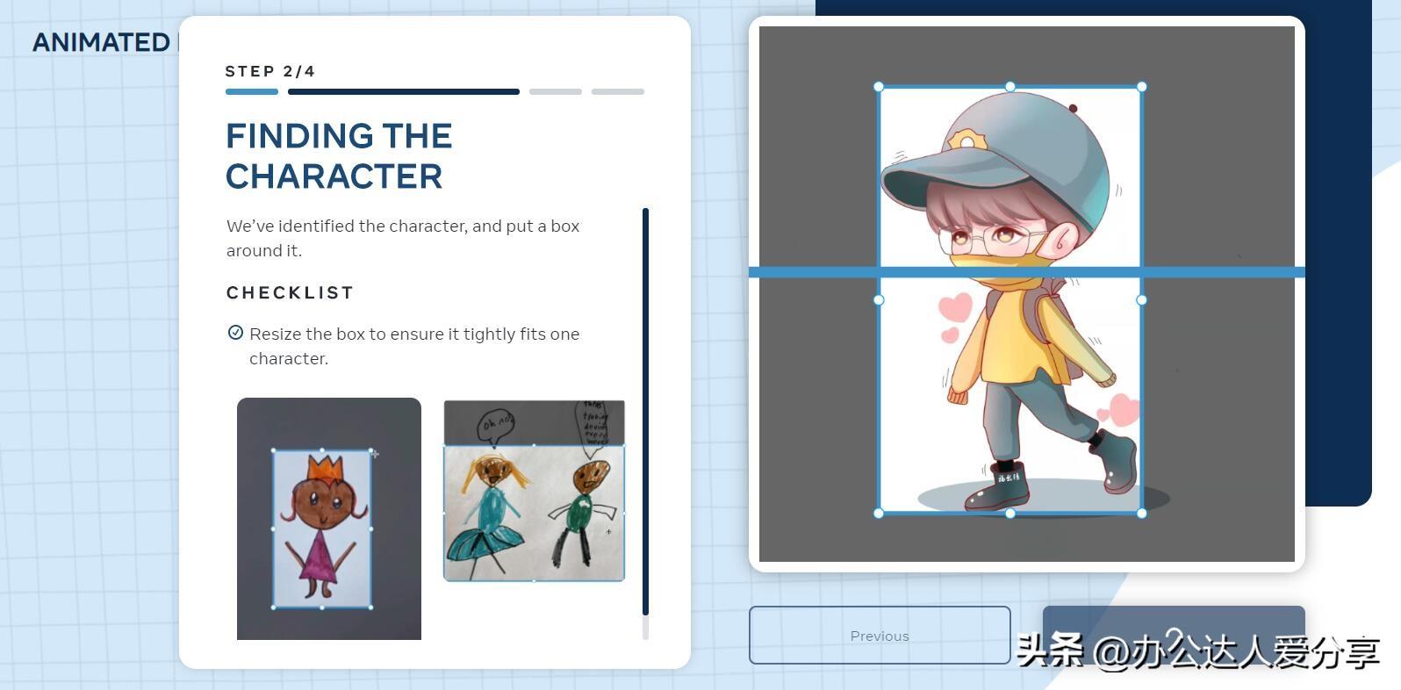The width and height of the screenshot is (1401, 690).
Task: Click the top-left bounding box handle
Action: pos(879,87)
